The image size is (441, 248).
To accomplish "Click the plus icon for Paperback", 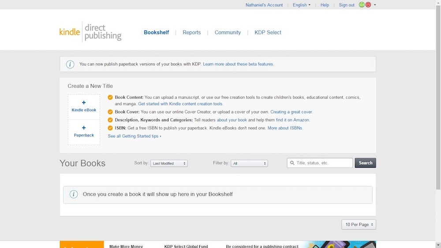I will (84, 128).
